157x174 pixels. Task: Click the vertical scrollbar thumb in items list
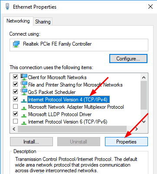tap(144, 95)
